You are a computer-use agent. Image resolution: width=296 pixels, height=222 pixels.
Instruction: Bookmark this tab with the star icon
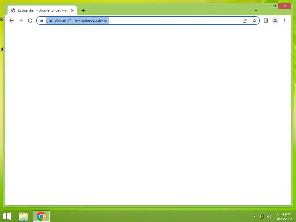tap(254, 21)
